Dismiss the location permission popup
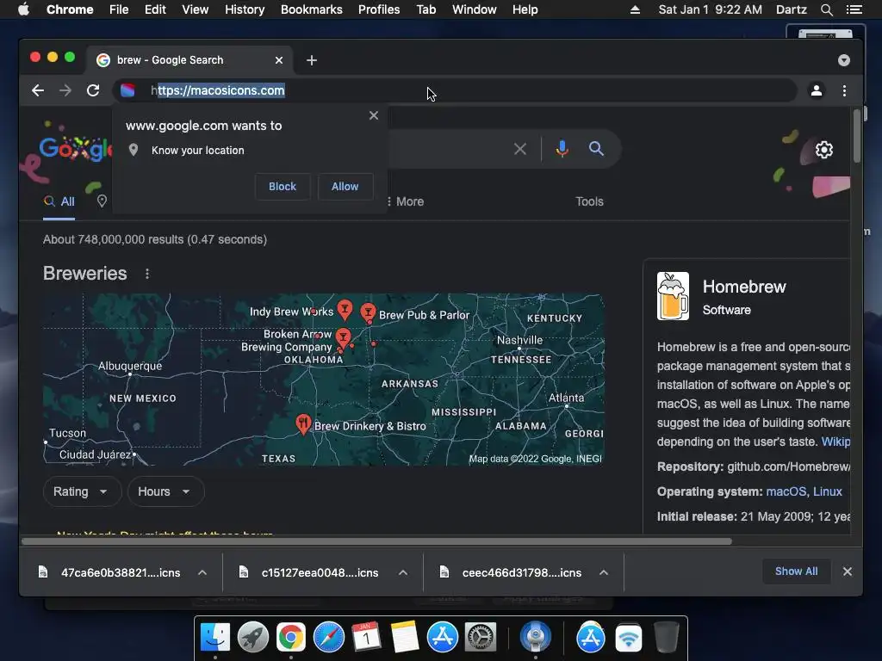Viewport: 882px width, 661px height. click(374, 115)
